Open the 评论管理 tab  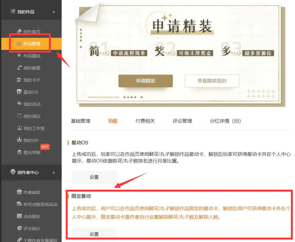182,121
